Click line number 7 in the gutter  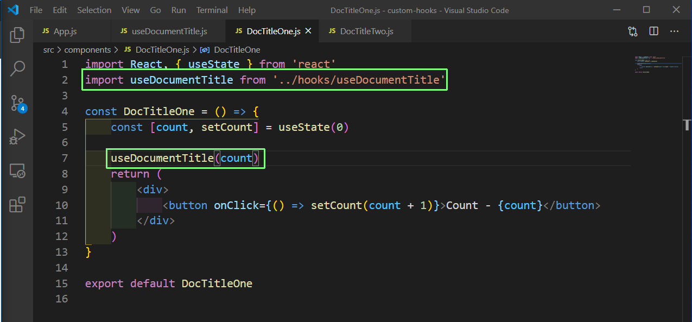(65, 158)
